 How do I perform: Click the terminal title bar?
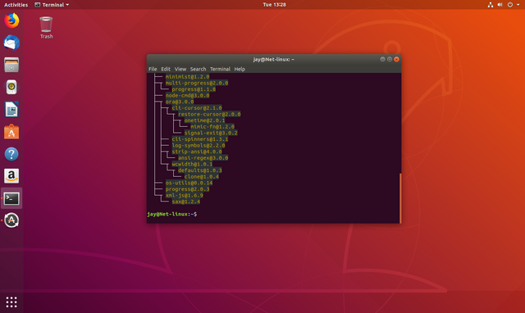273,59
